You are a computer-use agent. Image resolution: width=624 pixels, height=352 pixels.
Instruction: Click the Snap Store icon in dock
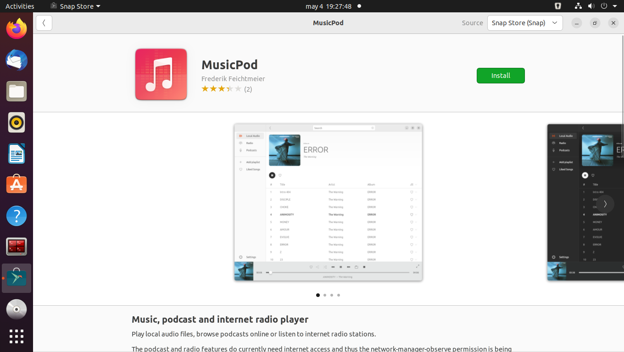pos(17,278)
